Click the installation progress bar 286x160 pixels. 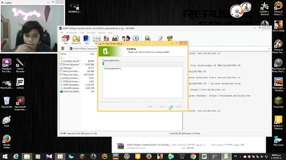click(143, 64)
